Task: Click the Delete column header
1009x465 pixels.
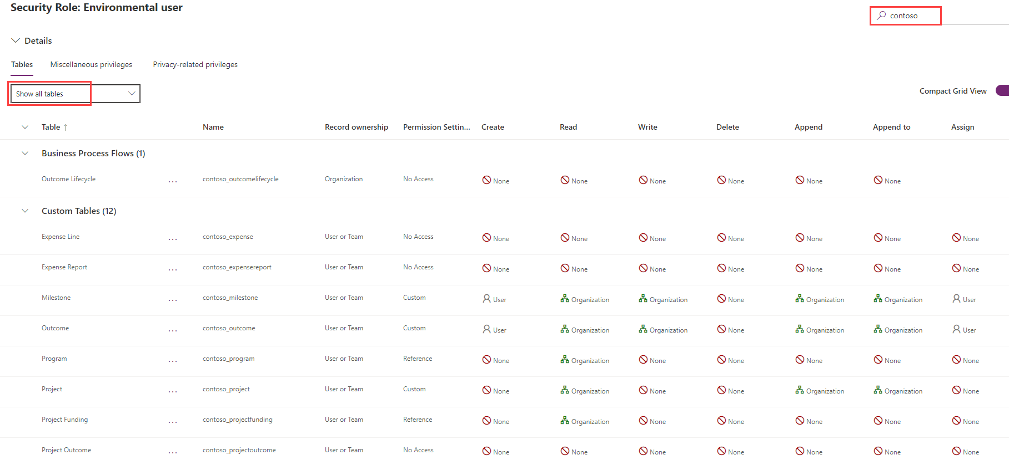Action: coord(727,127)
